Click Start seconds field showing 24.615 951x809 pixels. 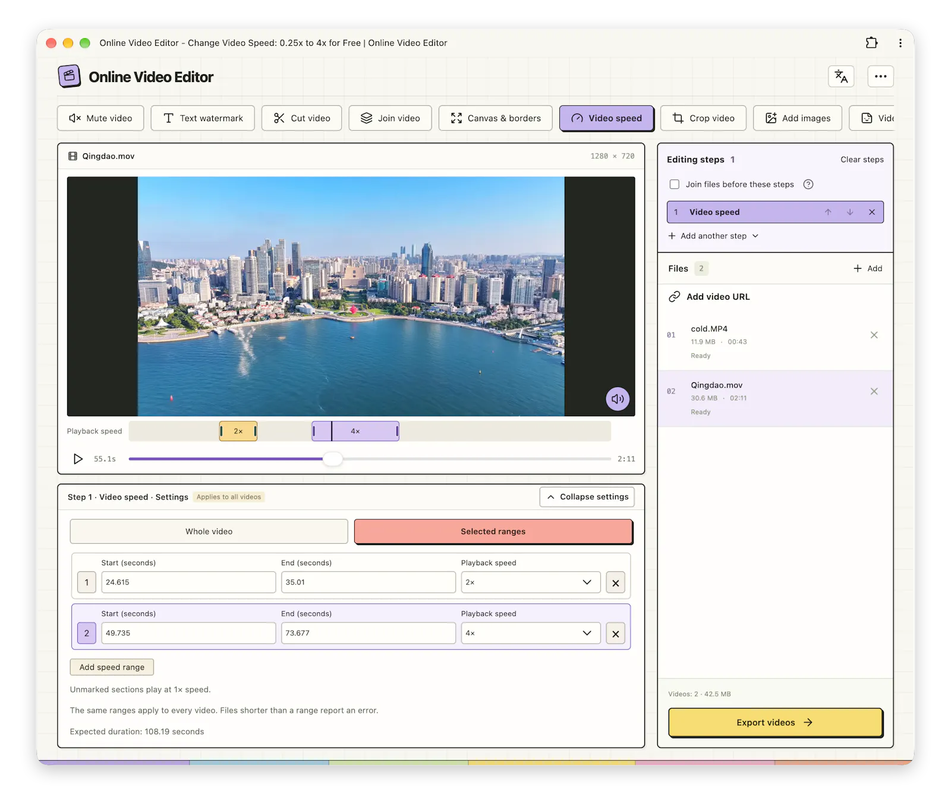click(188, 583)
